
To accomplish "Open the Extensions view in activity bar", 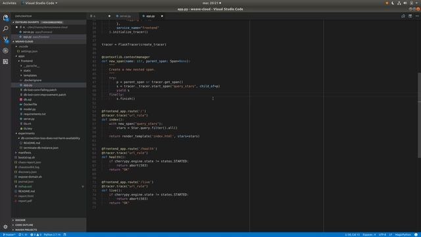I will click(x=5, y=61).
